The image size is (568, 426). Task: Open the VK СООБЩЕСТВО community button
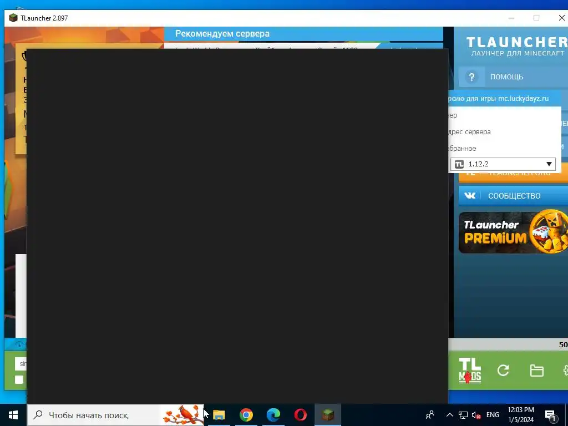(513, 196)
